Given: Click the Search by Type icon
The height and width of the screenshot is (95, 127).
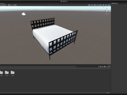Looking at the screenshot, I should 101,67.
